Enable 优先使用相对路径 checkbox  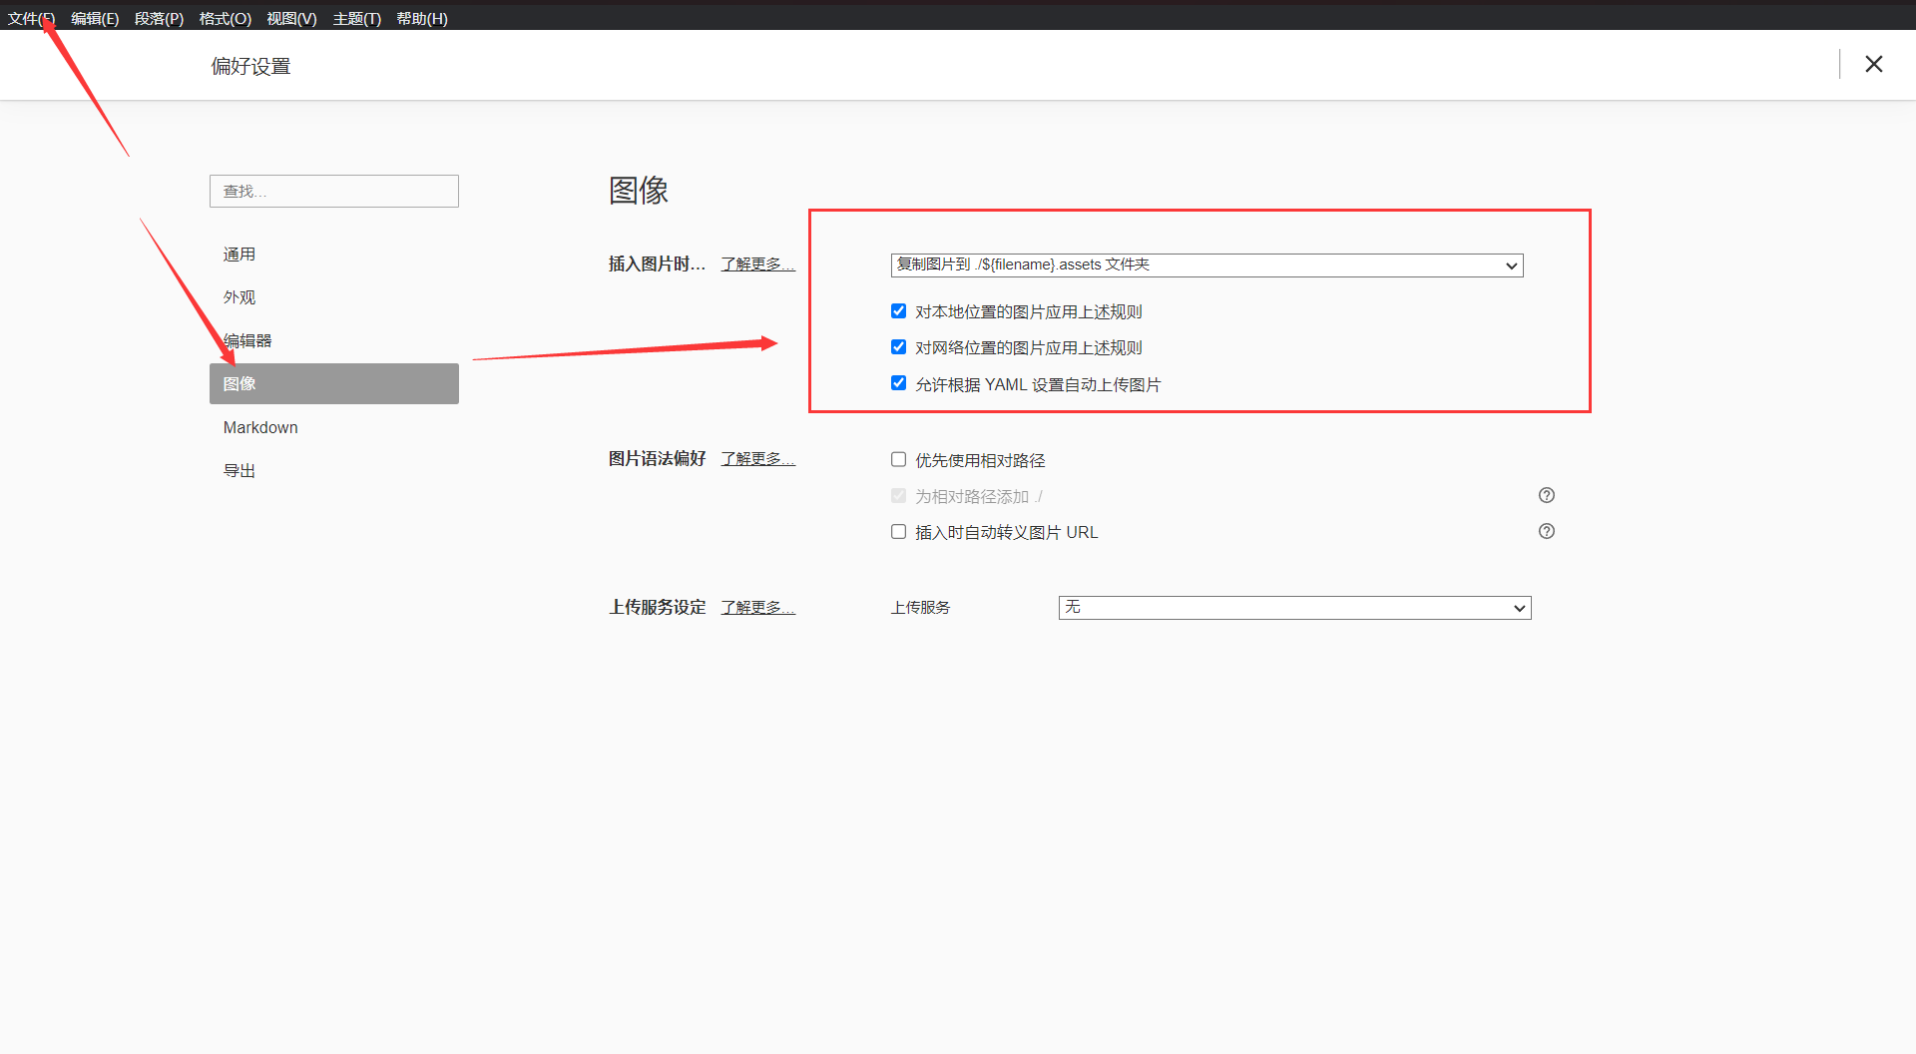(x=898, y=460)
